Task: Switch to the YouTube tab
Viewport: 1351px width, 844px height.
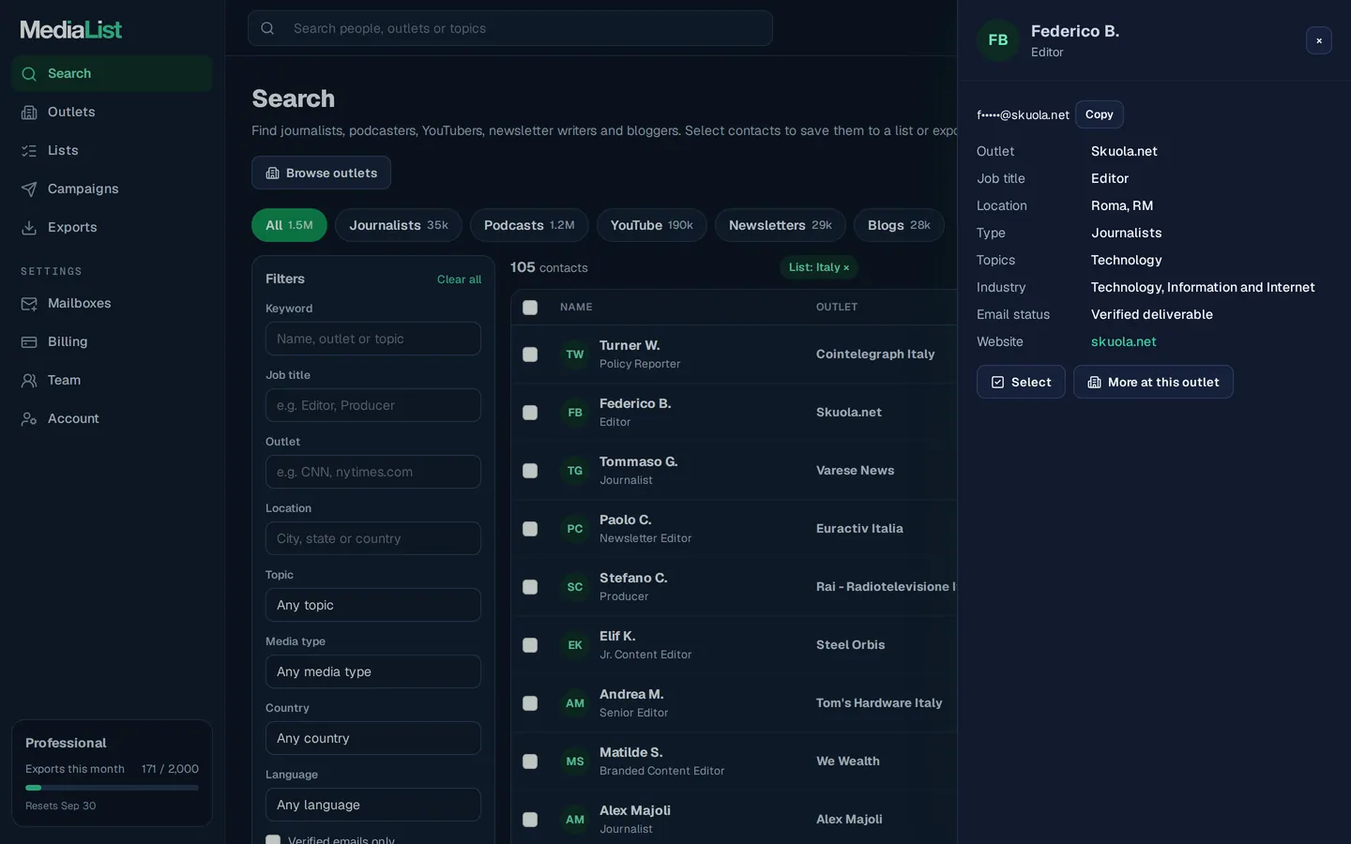Action: (652, 225)
